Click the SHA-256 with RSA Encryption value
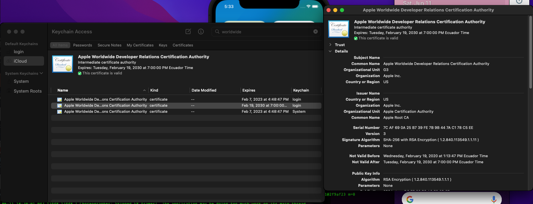This screenshot has height=204, width=533. pyautogui.click(x=431, y=140)
